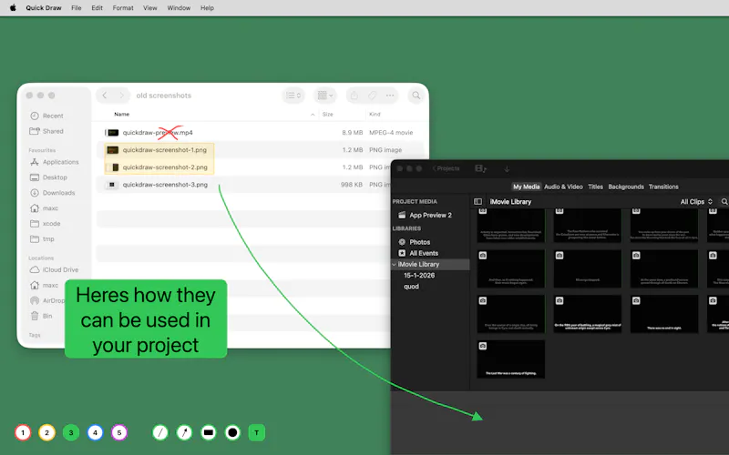Select the quickdraw-screenshot-2.png file
The width and height of the screenshot is (729, 455).
pyautogui.click(x=165, y=167)
